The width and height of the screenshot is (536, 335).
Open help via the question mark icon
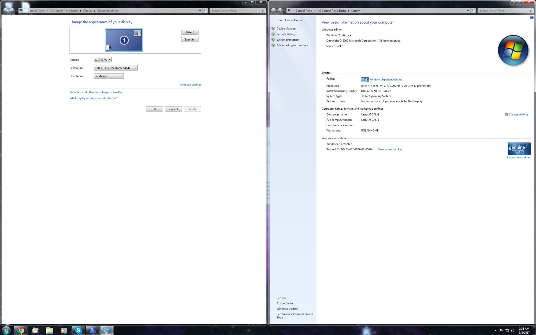531,17
